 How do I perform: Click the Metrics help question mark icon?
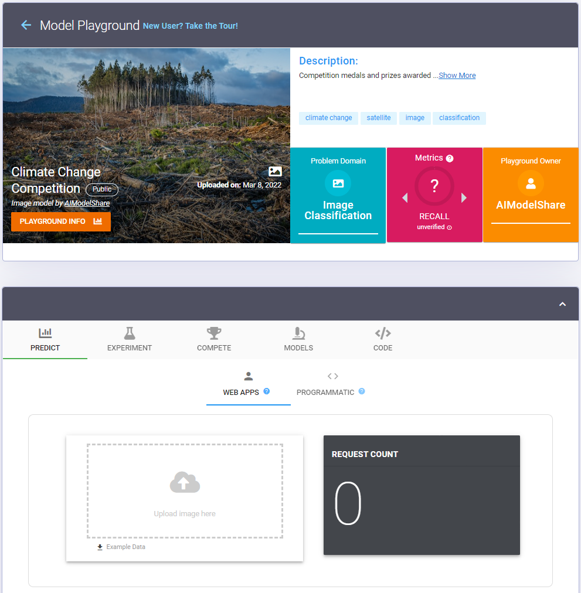(x=450, y=158)
